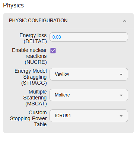Viewport: 137px width, 141px height.
Task: Open the Energy Model Straggling dropdown
Action: (x=89, y=74)
